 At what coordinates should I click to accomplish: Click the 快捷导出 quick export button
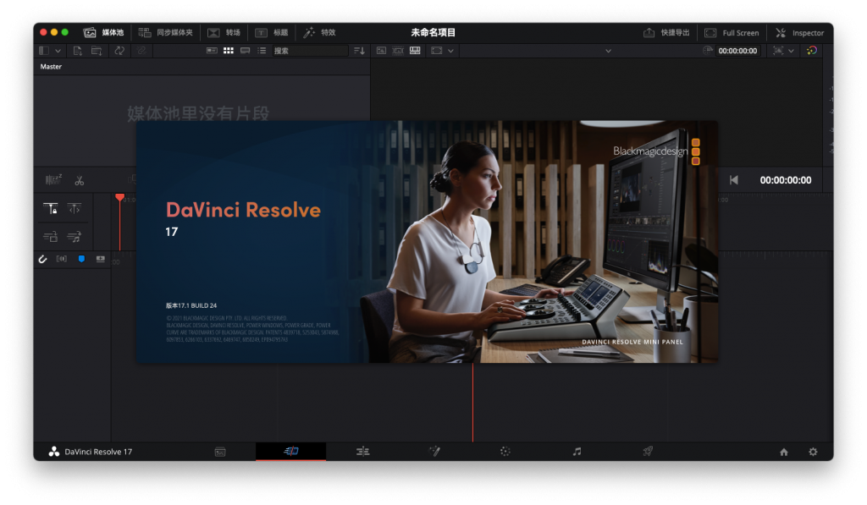click(666, 33)
